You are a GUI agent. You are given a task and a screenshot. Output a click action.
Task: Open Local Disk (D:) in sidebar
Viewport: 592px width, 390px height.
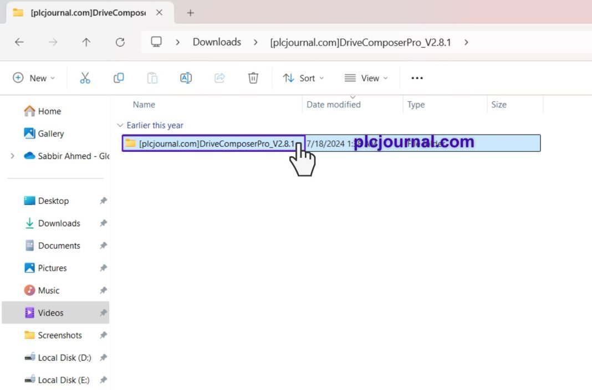click(x=64, y=358)
